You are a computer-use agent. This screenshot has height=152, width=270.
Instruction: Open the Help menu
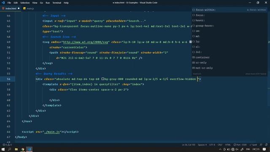click(66, 3)
